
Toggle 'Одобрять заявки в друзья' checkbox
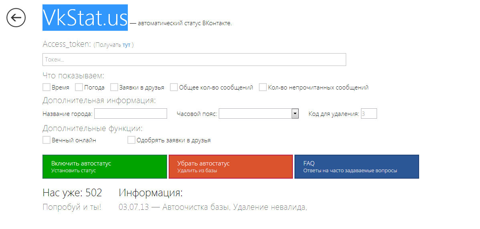[x=131, y=140]
